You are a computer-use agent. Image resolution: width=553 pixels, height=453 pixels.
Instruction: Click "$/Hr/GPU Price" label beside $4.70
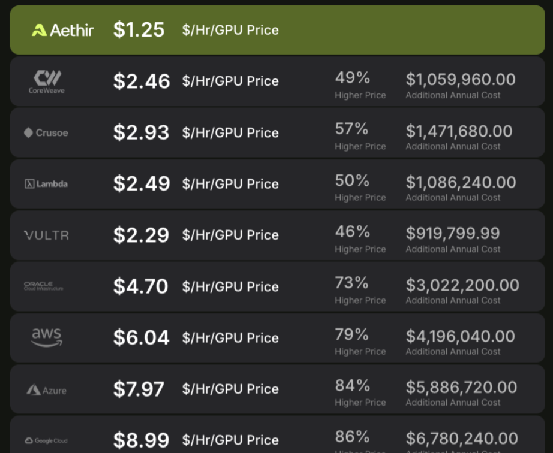(x=230, y=286)
